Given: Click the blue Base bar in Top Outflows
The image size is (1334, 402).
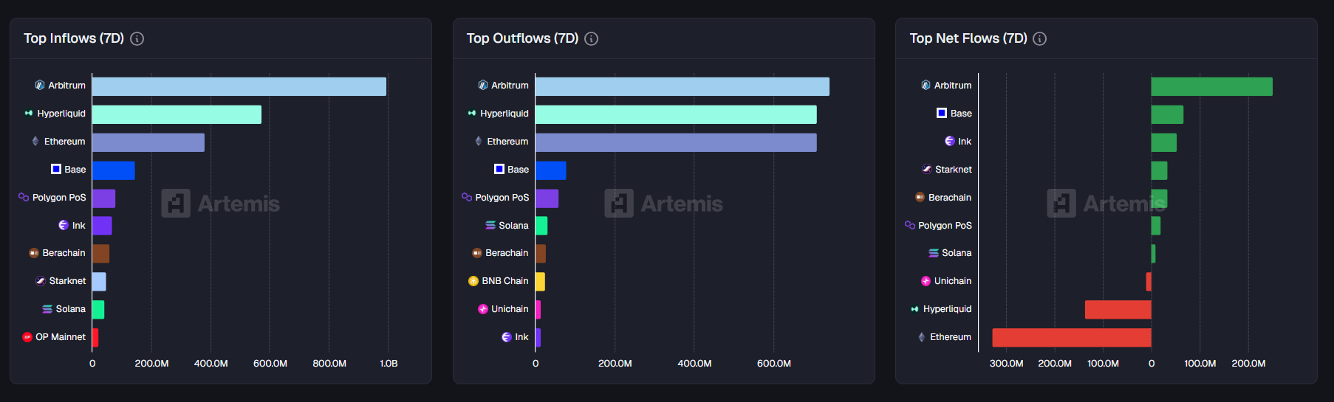Looking at the screenshot, I should pyautogui.click(x=550, y=170).
